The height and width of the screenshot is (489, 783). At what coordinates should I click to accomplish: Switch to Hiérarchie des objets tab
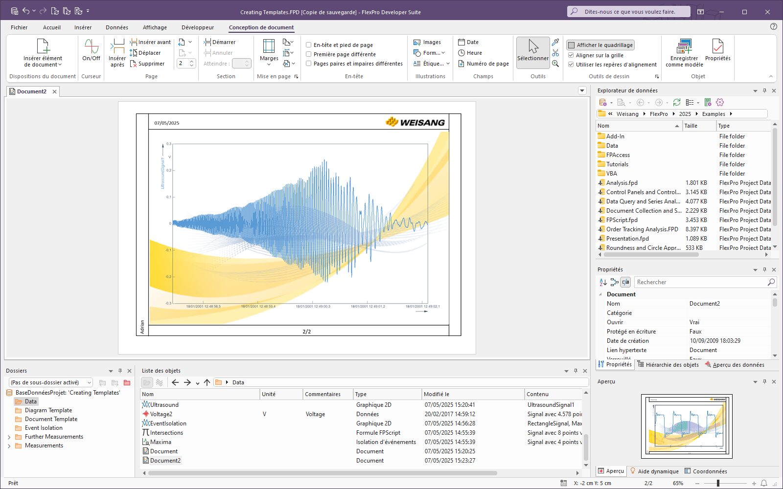pos(668,365)
